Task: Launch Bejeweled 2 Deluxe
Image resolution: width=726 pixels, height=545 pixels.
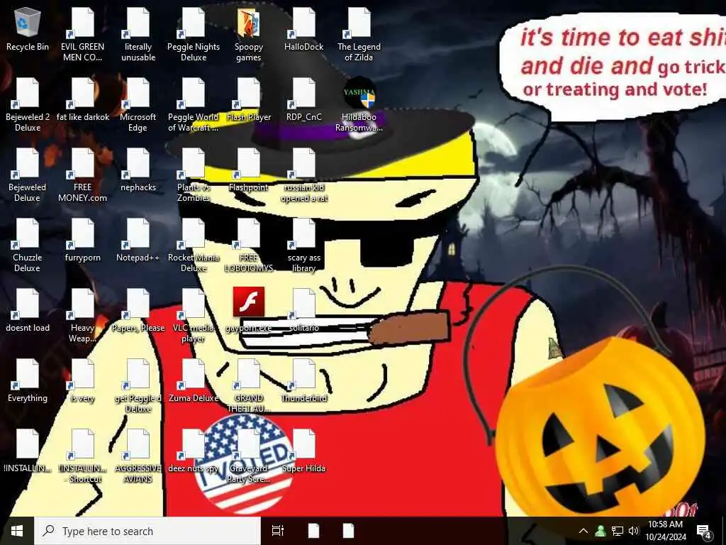Action: click(28, 105)
